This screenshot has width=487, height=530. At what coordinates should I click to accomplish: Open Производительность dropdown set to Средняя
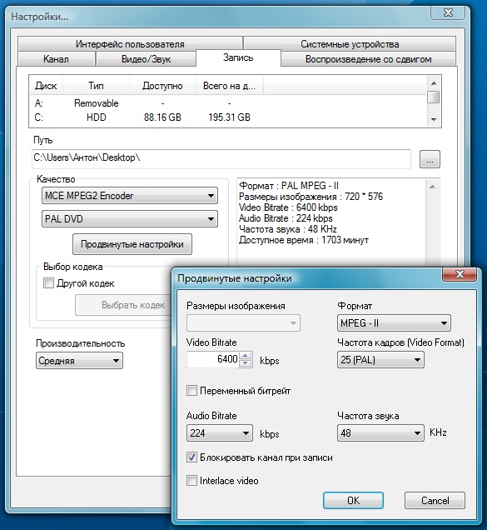tap(79, 361)
